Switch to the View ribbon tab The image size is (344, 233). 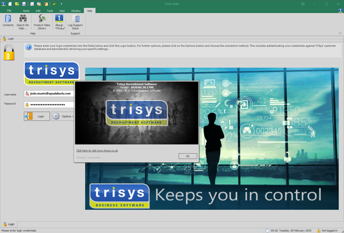click(x=62, y=11)
